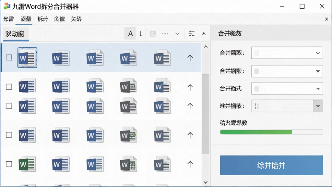
Task: Click the large blue merge button
Action: (x=271, y=165)
